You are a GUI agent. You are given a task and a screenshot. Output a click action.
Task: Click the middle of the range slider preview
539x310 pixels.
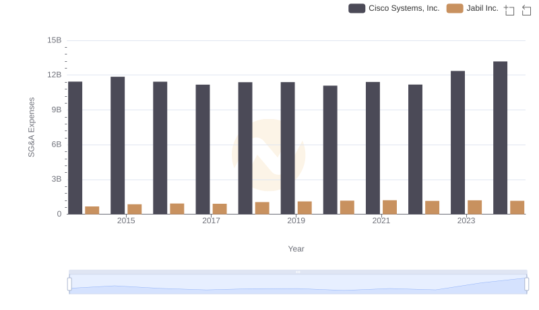click(298, 284)
